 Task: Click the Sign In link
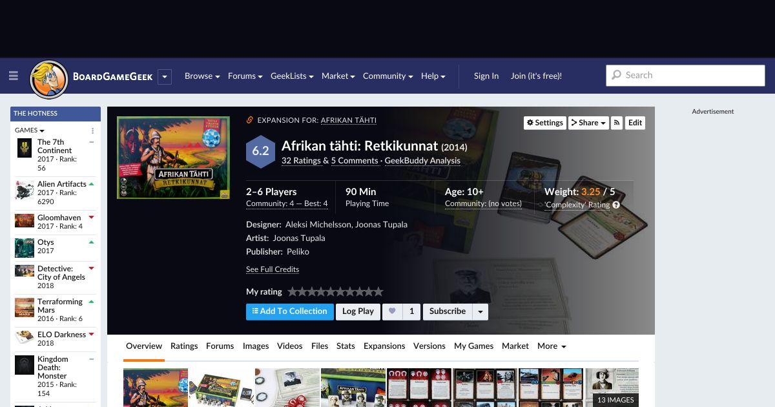pyautogui.click(x=486, y=76)
